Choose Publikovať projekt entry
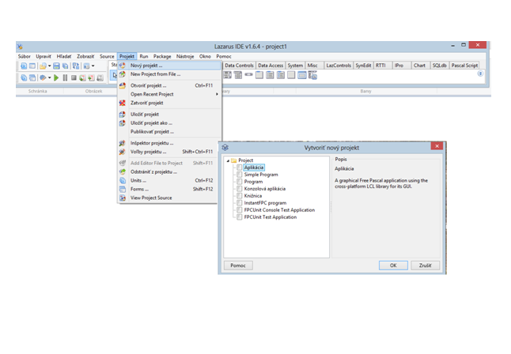Viewport: 511px width, 354px height. 169,132
